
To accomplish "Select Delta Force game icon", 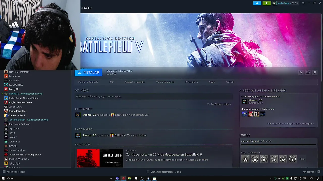I will (x=6, y=142).
